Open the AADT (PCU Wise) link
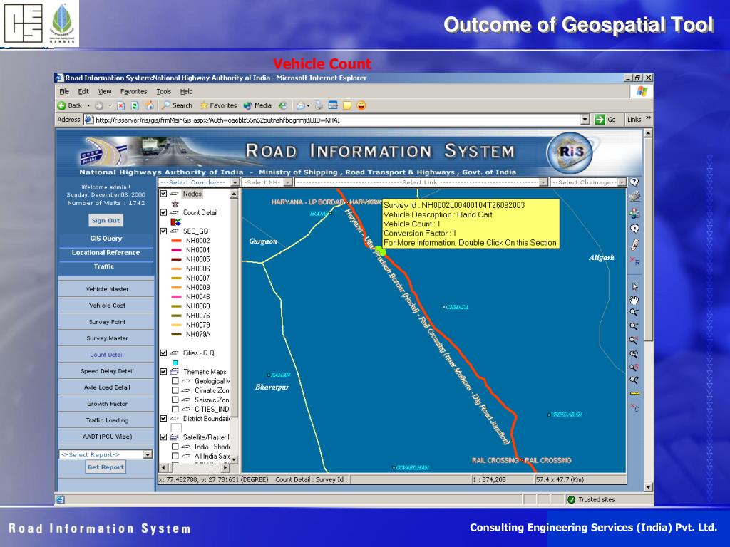The width and height of the screenshot is (730, 547). [x=107, y=437]
